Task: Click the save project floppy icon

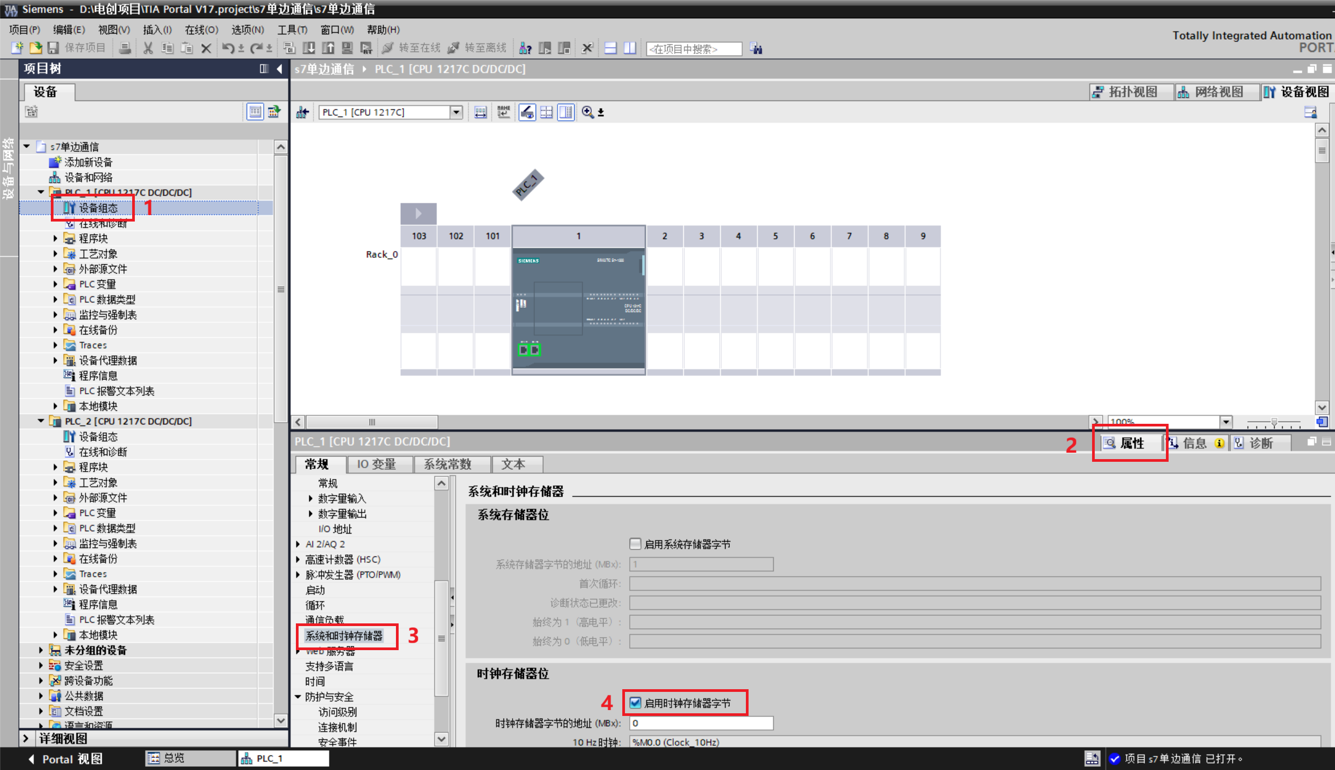Action: point(53,48)
